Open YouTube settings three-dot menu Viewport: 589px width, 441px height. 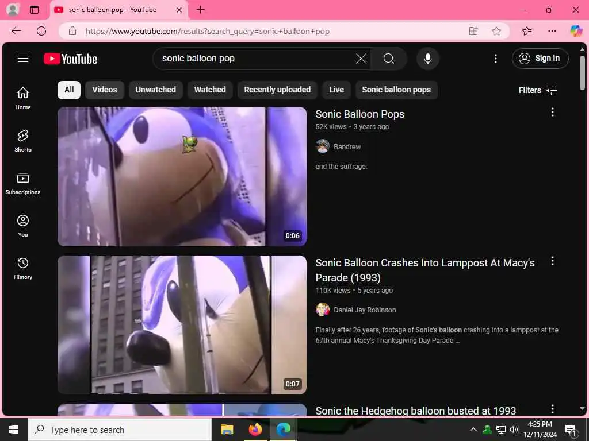click(496, 59)
